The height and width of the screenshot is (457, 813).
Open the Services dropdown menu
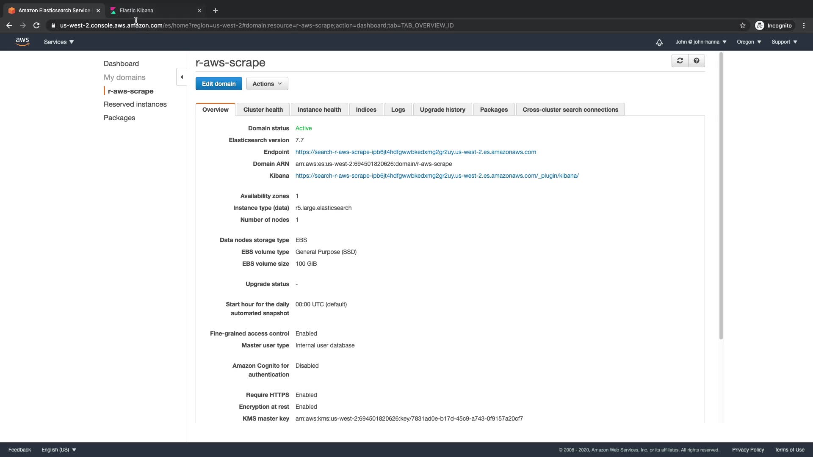[59, 42]
